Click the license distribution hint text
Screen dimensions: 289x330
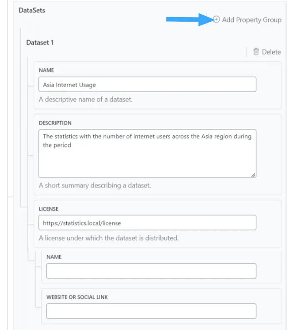108,238
